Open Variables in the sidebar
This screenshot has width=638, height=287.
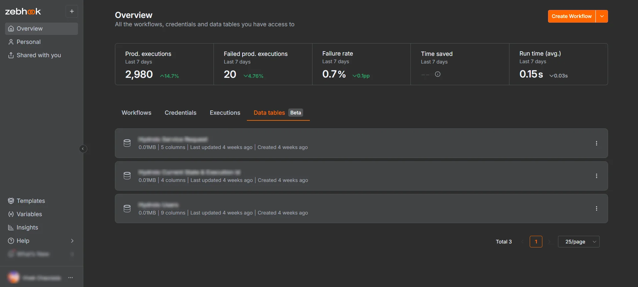29,214
